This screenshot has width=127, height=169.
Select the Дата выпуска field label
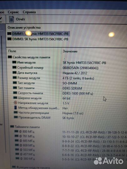tap(27, 73)
